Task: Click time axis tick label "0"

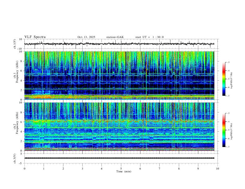Action: point(24,169)
